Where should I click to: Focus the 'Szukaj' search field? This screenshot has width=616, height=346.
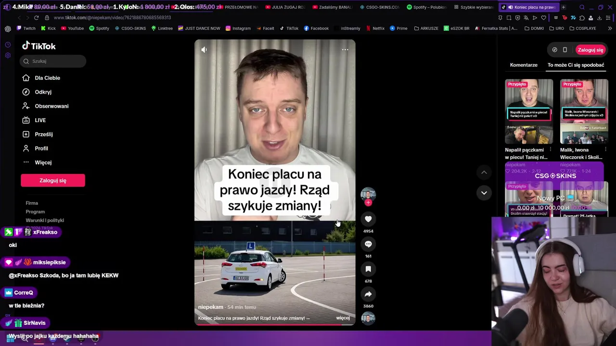[x=53, y=61]
